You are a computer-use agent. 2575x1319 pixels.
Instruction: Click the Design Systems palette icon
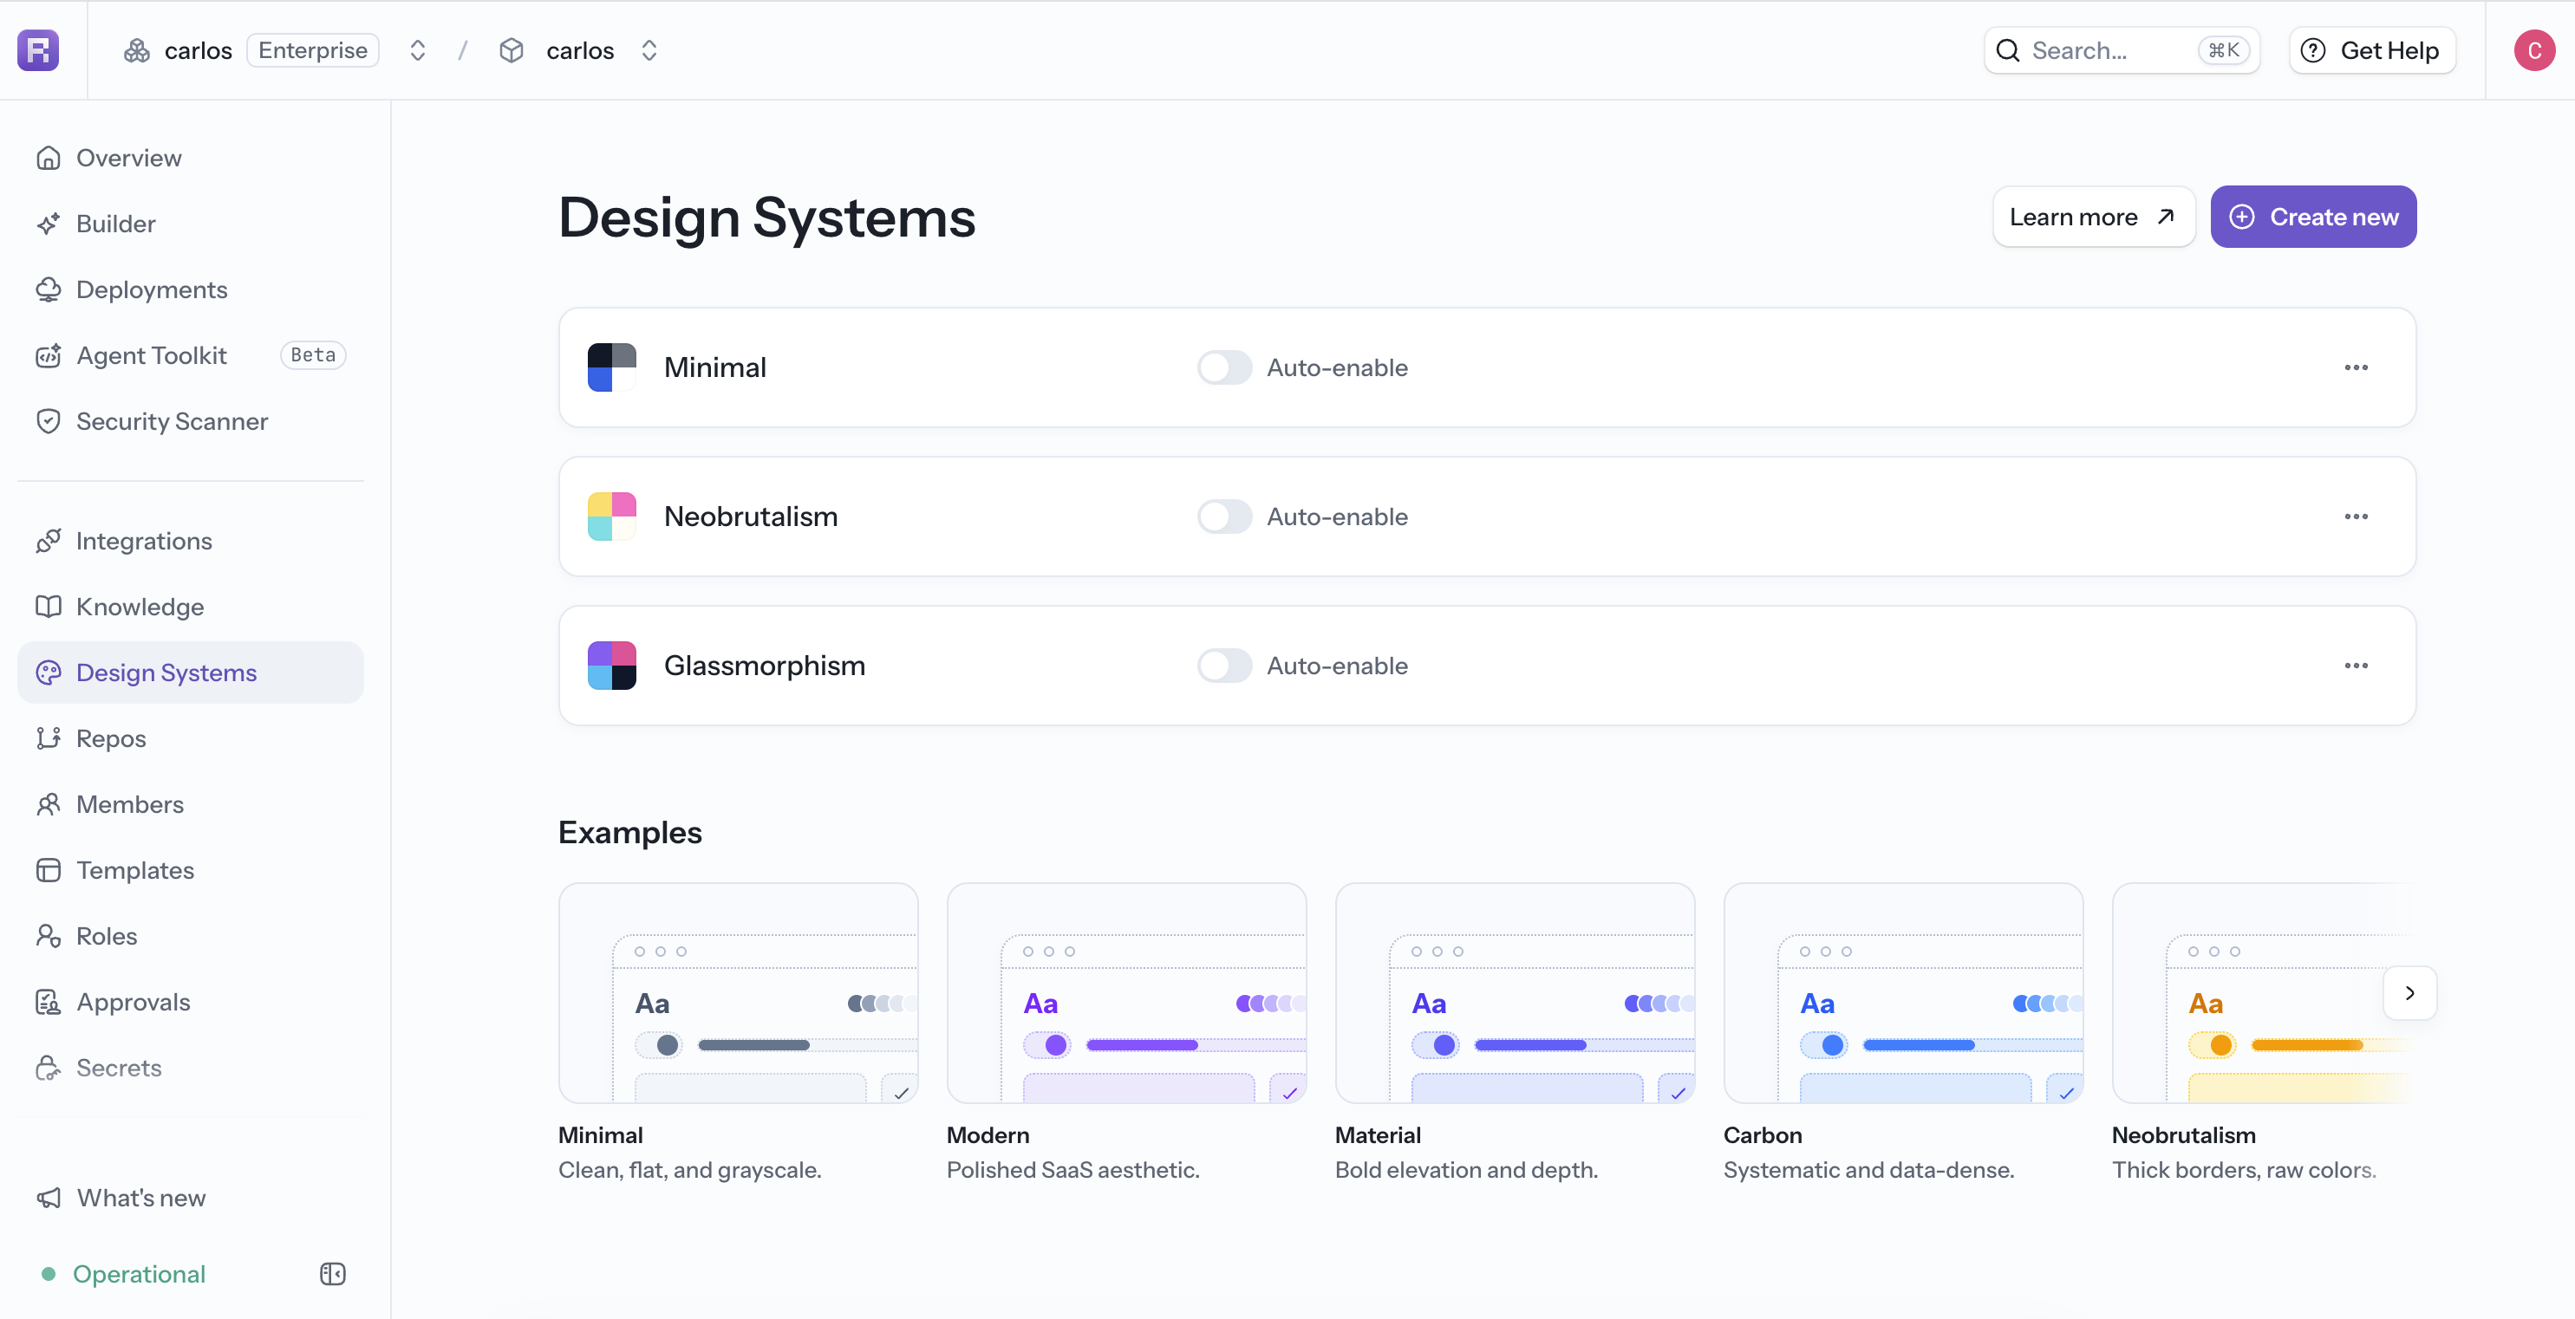[x=48, y=672]
